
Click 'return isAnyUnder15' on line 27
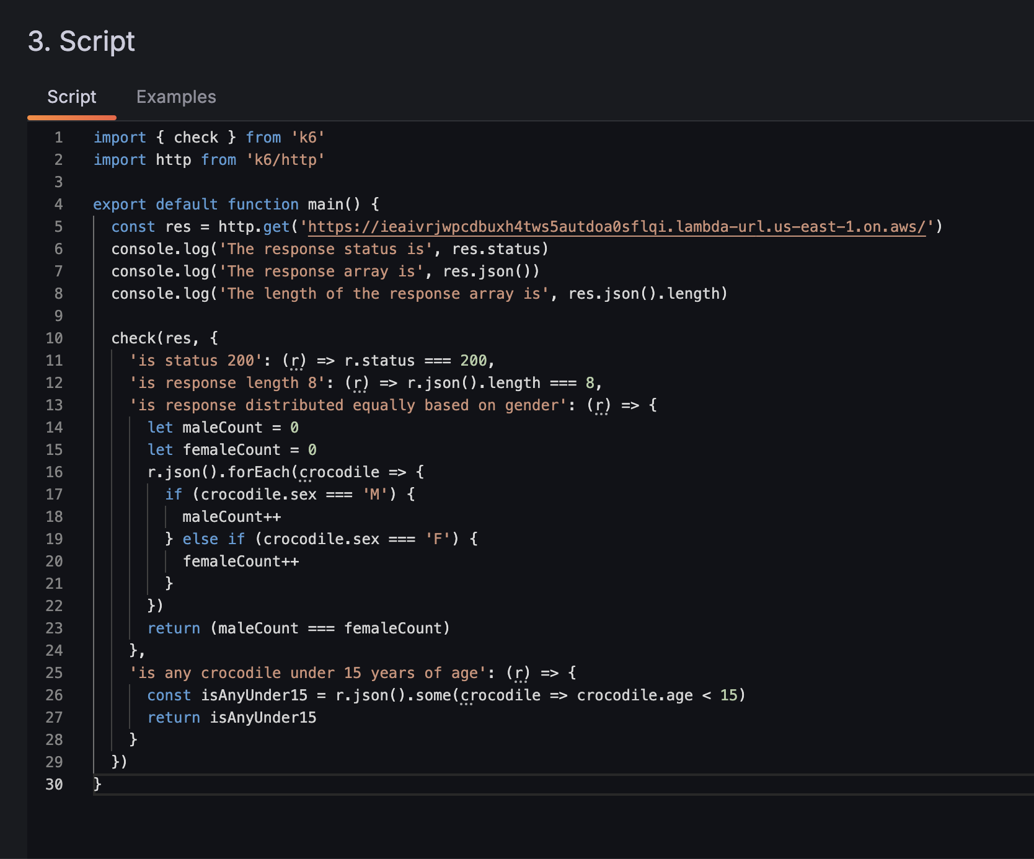coord(232,718)
